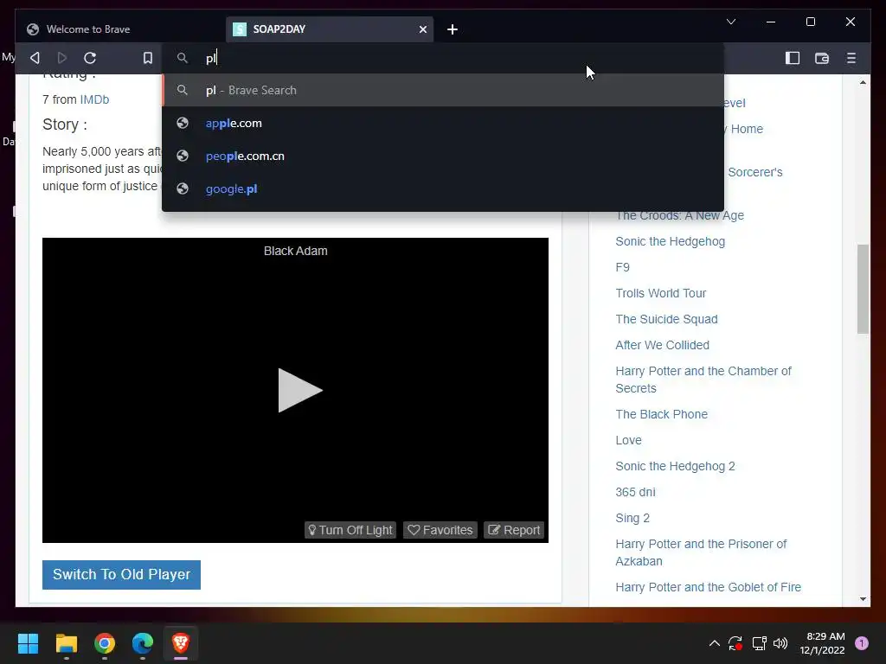Click the sync status tray icon
The height and width of the screenshot is (664, 886).
(735, 643)
